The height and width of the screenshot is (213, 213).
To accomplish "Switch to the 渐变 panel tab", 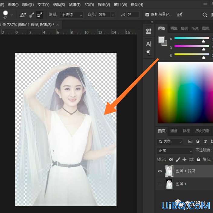I will click(x=195, y=28).
